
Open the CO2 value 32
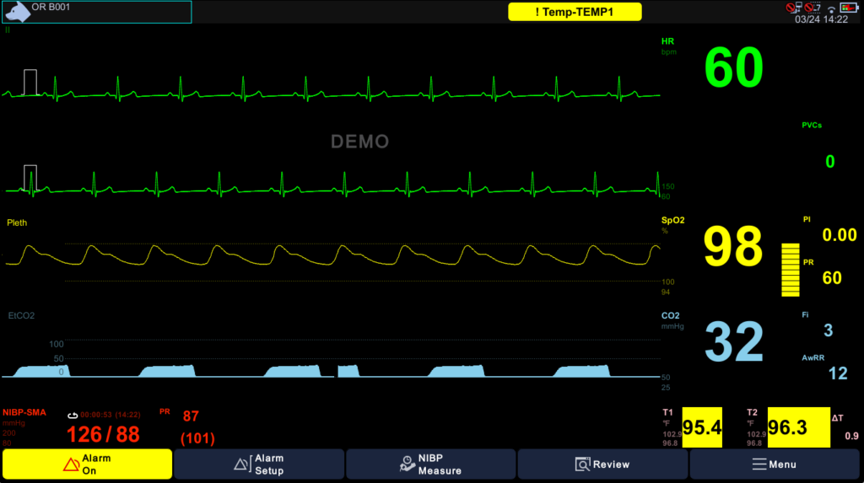733,341
